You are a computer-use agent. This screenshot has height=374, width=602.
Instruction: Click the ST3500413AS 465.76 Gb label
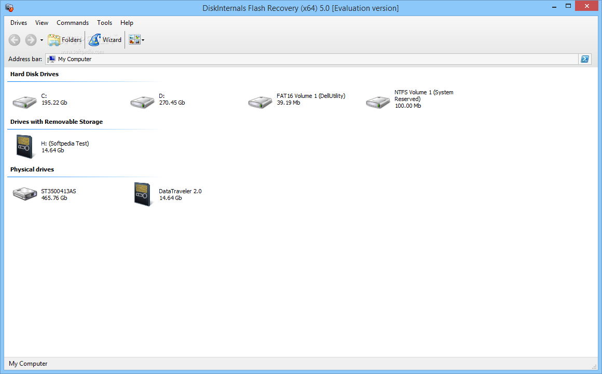pos(59,194)
